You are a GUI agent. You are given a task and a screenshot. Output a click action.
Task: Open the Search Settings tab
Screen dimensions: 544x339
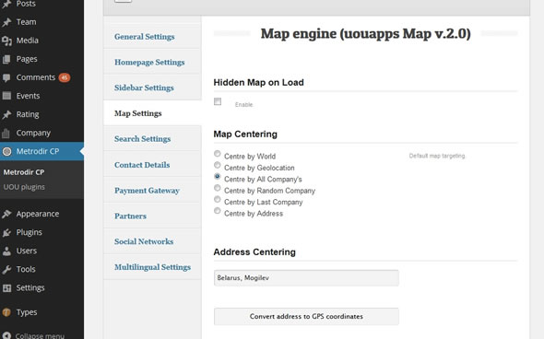152,139
